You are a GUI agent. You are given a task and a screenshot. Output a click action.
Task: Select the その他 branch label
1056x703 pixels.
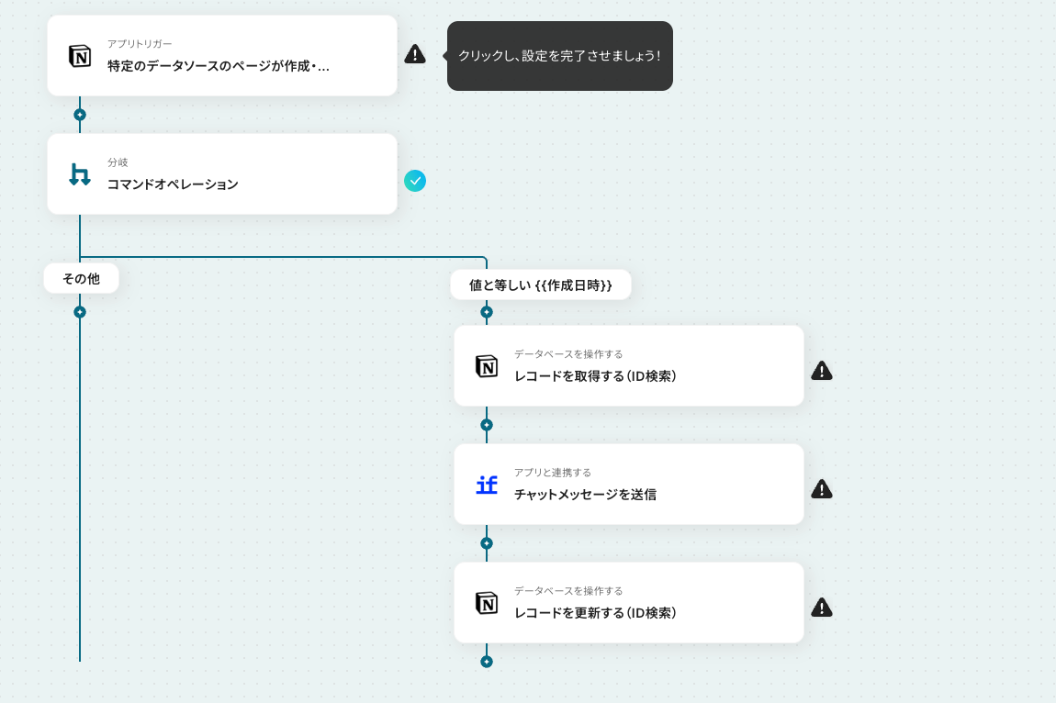tap(82, 279)
